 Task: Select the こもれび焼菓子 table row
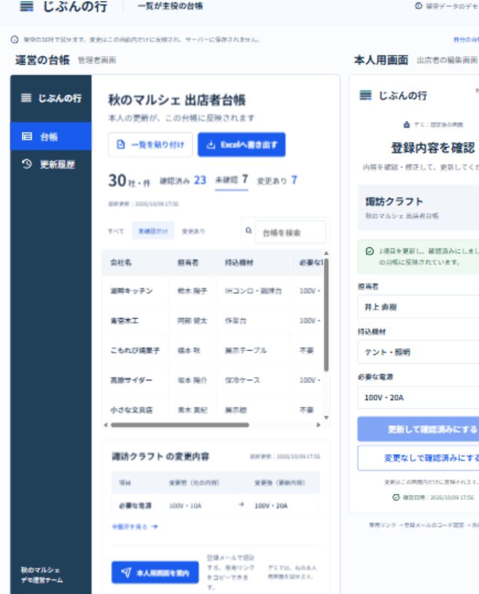pos(213,351)
